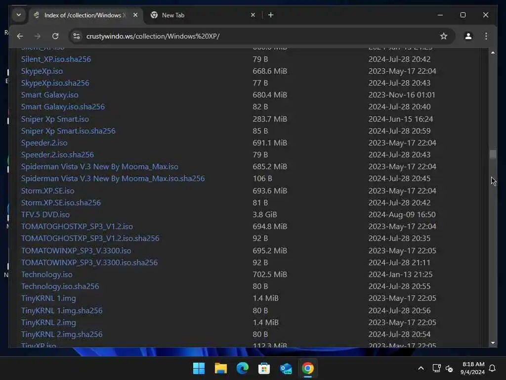Open Sniper Xp Smart.iso.sha256

click(68, 131)
